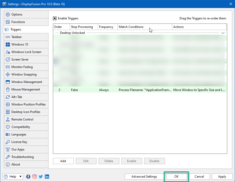
Task: Click the Mouse Management mouse icon
Action: (x=8, y=89)
